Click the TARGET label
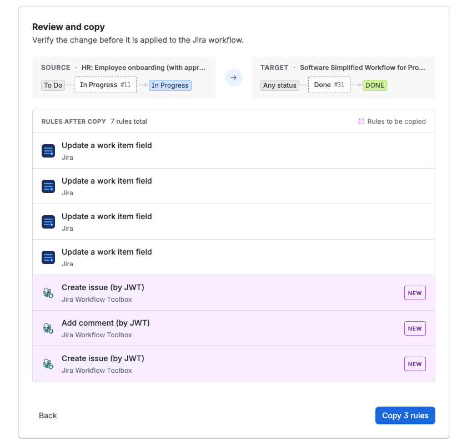The image size is (462, 446). (x=274, y=68)
